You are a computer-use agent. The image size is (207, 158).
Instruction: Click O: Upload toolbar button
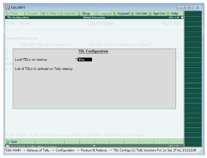coord(67,13)
